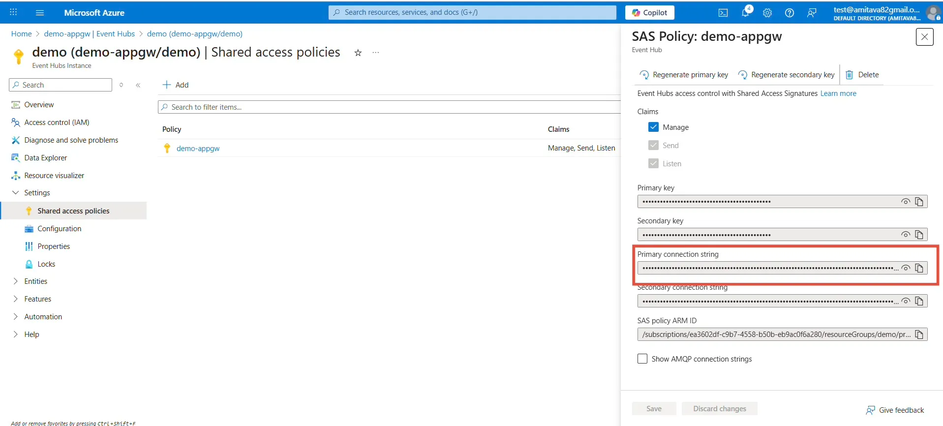
Task: Click Give feedback
Action: 895,410
